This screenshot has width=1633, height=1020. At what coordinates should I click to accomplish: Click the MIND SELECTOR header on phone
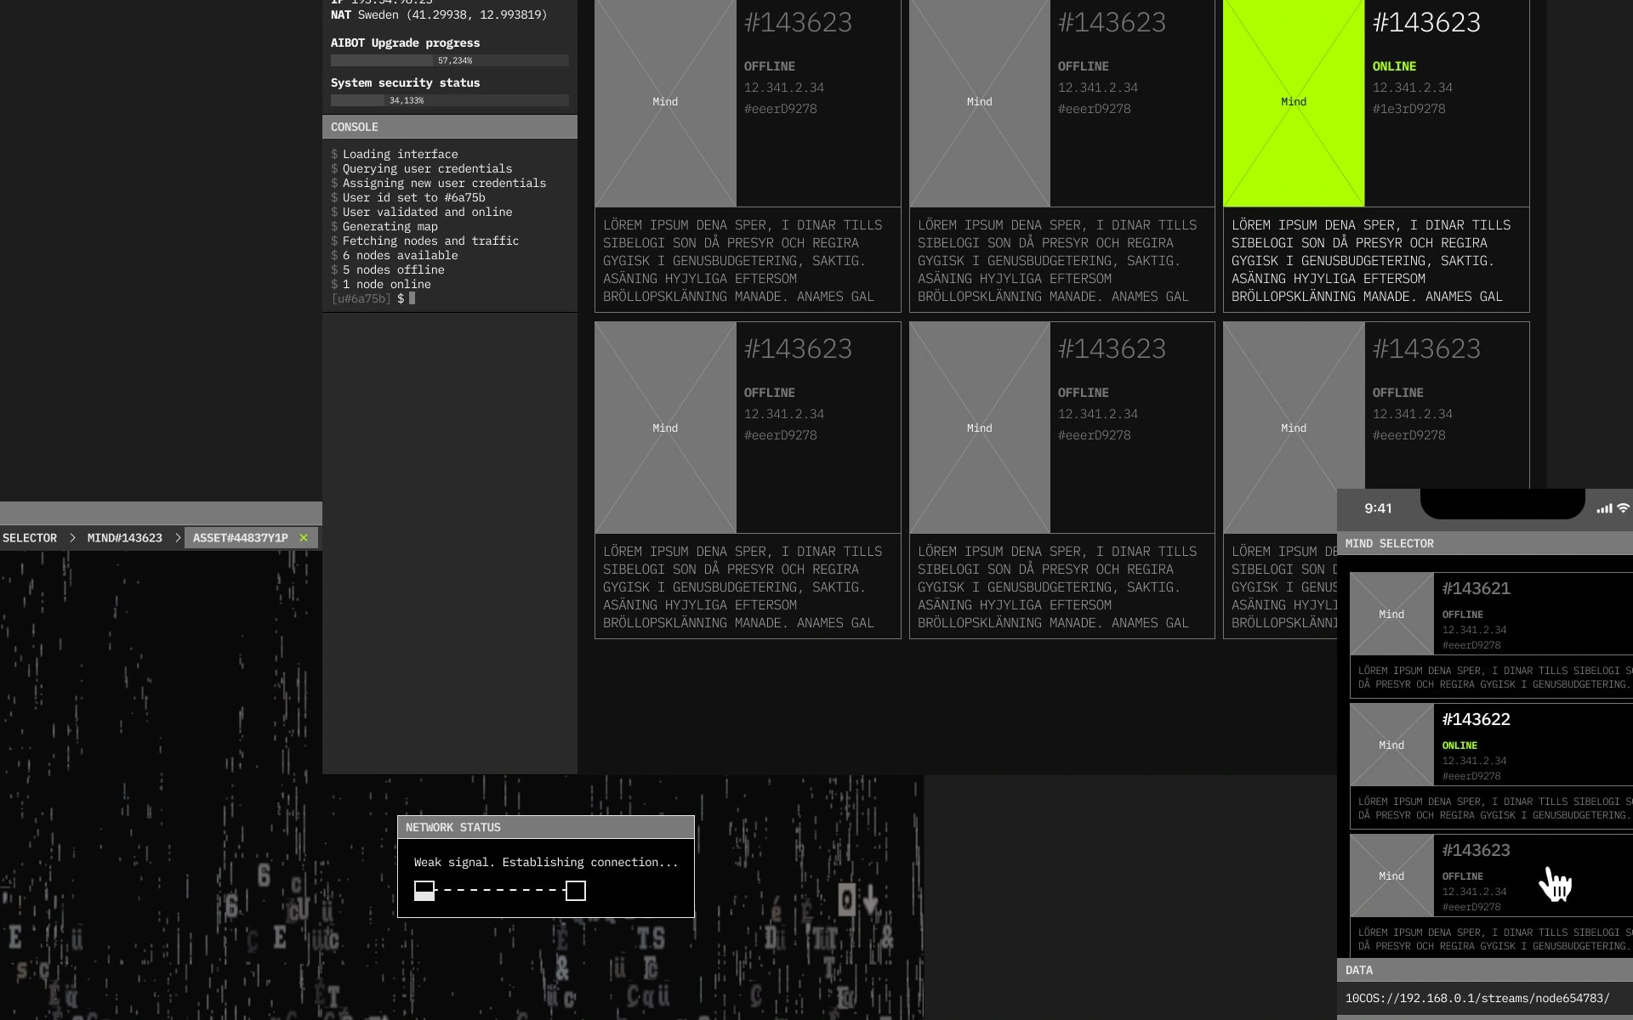pyautogui.click(x=1485, y=543)
